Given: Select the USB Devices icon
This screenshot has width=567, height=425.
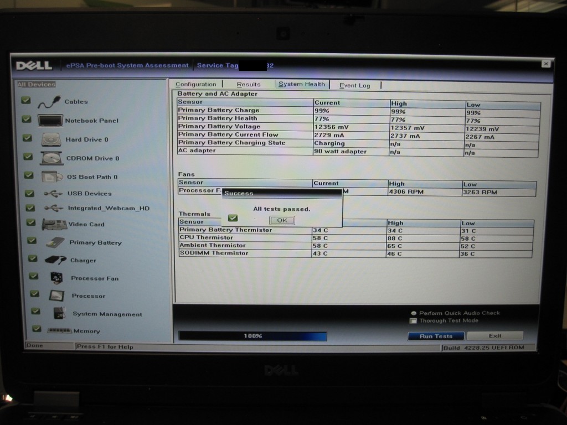Looking at the screenshot, I should tap(53, 194).
